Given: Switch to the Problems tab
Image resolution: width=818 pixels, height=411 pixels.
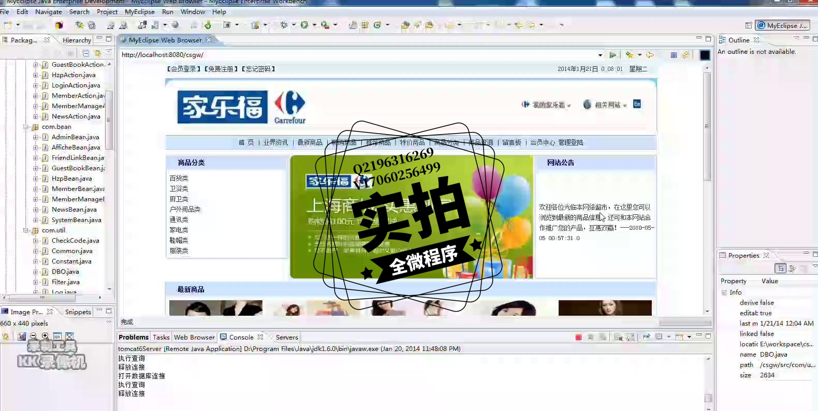Looking at the screenshot, I should (x=134, y=337).
